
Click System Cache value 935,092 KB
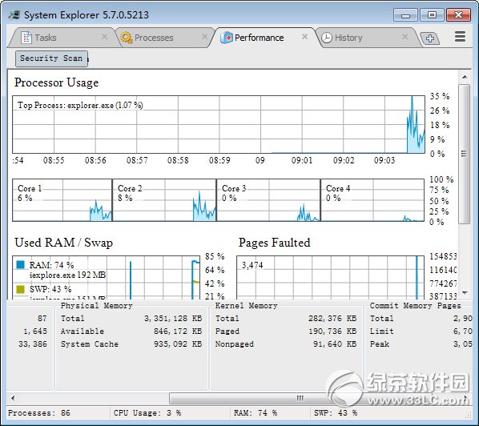point(178,344)
